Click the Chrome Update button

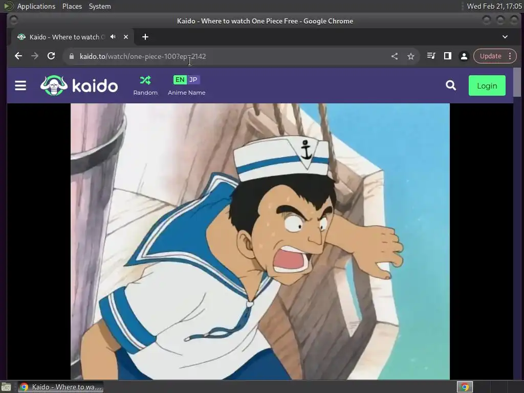pos(490,56)
